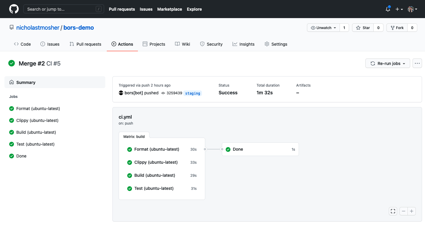Viewport: 425px width, 226px height.
Task: Open the Marketplace menu item
Action: tap(169, 9)
